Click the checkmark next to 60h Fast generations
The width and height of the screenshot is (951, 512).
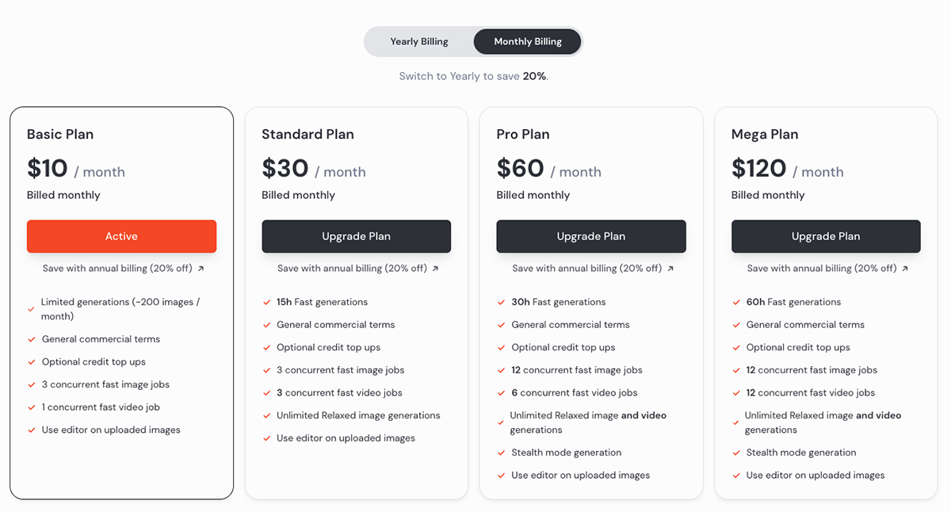(736, 303)
